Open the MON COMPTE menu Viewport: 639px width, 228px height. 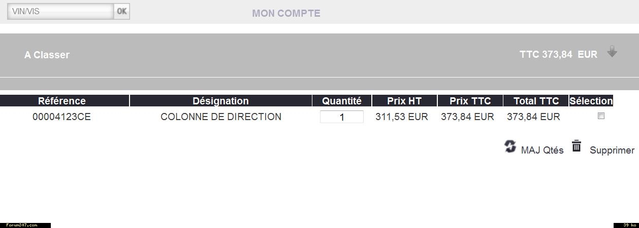pos(286,13)
